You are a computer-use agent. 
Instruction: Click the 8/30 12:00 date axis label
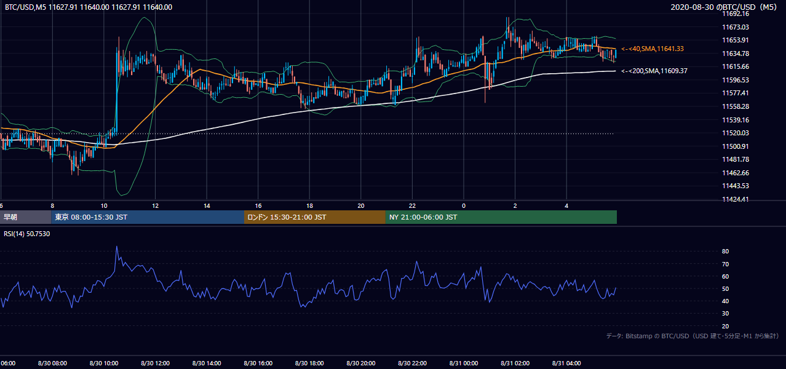point(155,363)
